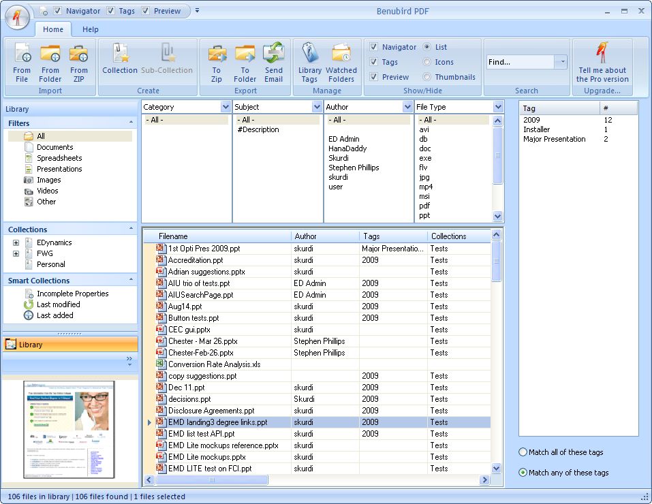Open the Subject column dropdown
The height and width of the screenshot is (504, 652).
(x=317, y=107)
